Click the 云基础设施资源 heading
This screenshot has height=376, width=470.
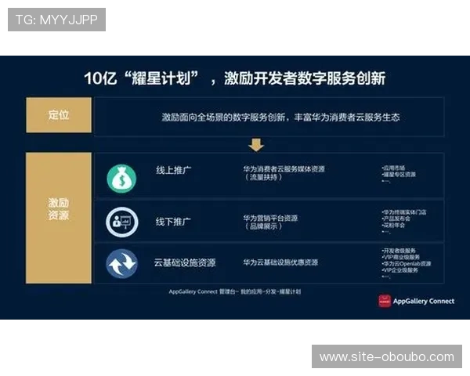(x=185, y=262)
